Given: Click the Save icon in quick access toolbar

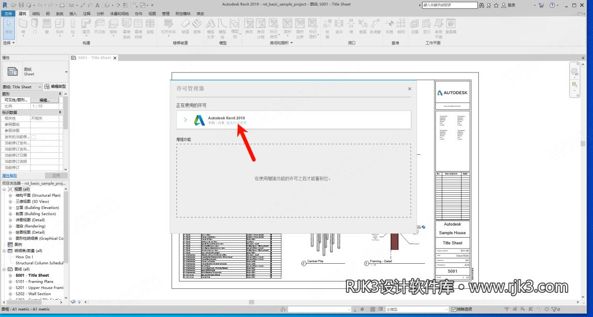Looking at the screenshot, I should point(21,5).
